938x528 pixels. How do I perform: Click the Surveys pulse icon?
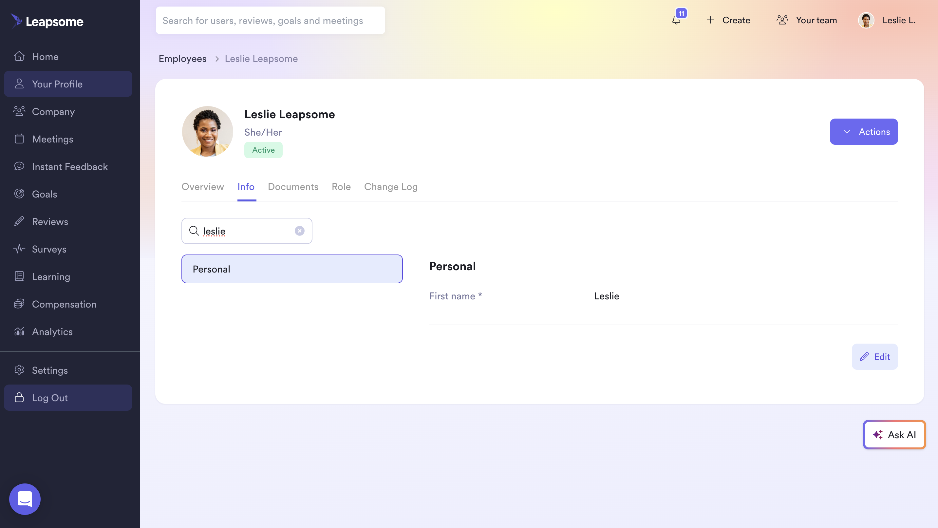point(19,249)
